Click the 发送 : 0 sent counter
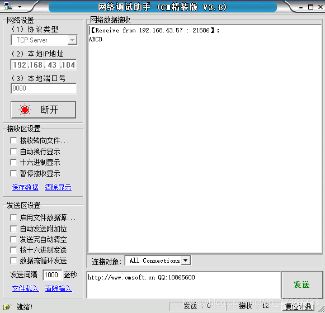325x313 pixels. [197, 306]
